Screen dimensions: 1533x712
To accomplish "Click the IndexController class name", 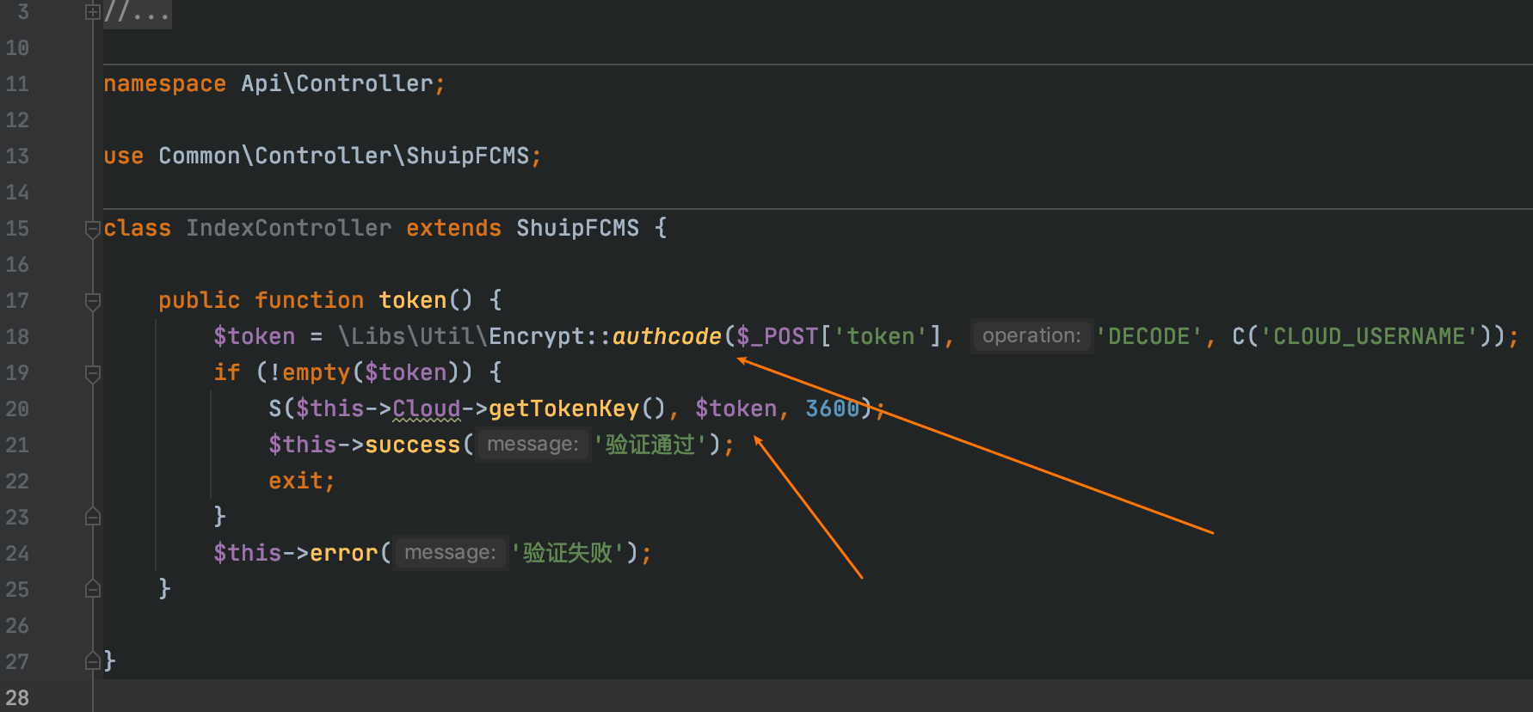I will point(288,228).
